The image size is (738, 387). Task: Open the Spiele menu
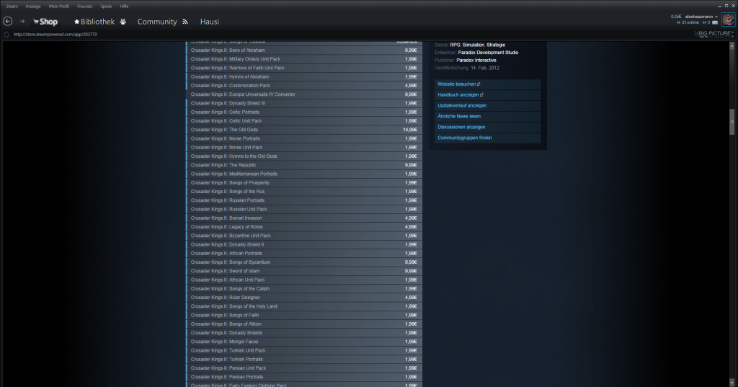point(106,6)
